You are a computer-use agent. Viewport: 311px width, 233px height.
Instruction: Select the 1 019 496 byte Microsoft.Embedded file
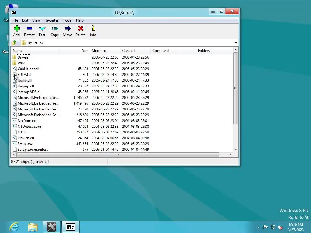pos(38,103)
